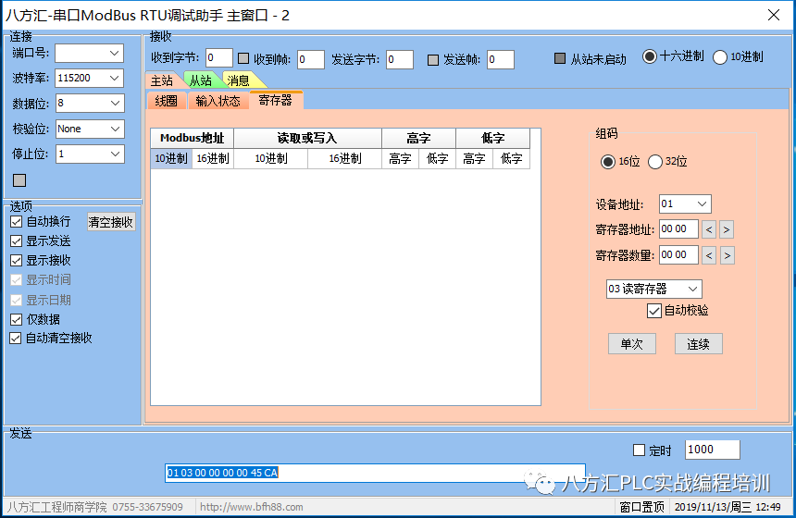The image size is (796, 518).
Task: Enable the 定时 timer checkbox
Action: click(638, 450)
